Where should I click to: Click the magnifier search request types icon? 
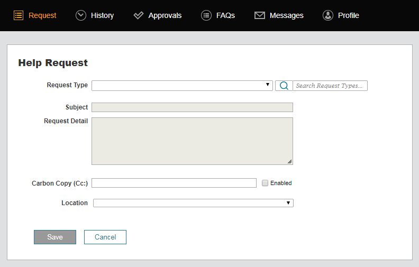click(284, 86)
